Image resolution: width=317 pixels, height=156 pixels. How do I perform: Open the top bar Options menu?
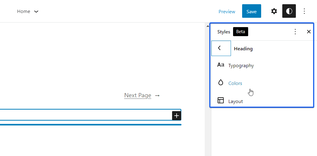[x=304, y=11]
